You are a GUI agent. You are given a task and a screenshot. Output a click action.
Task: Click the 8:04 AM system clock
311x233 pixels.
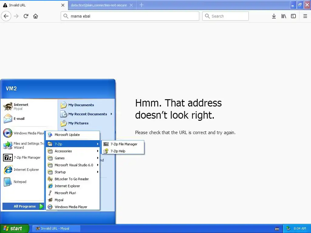coord(300,228)
